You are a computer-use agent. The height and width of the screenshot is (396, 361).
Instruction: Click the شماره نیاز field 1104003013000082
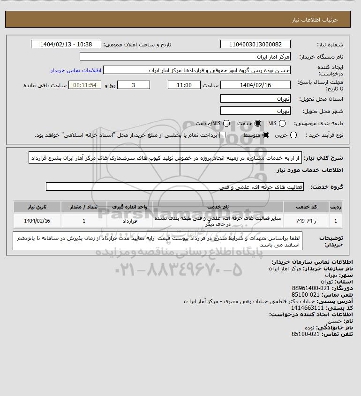[256, 44]
